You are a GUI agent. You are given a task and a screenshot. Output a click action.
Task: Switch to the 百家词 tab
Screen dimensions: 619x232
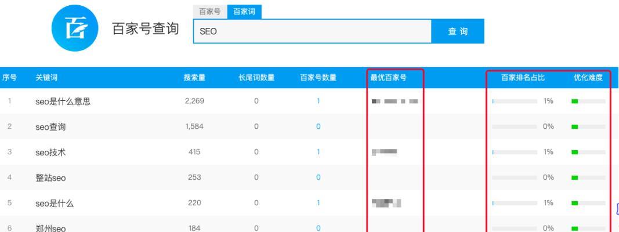(x=244, y=12)
